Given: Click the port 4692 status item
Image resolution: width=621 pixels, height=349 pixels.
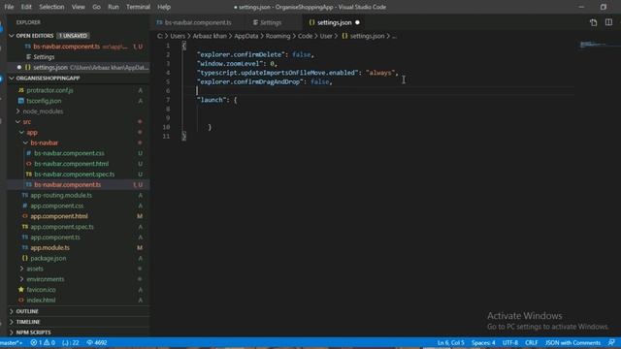Looking at the screenshot, I should (x=97, y=342).
